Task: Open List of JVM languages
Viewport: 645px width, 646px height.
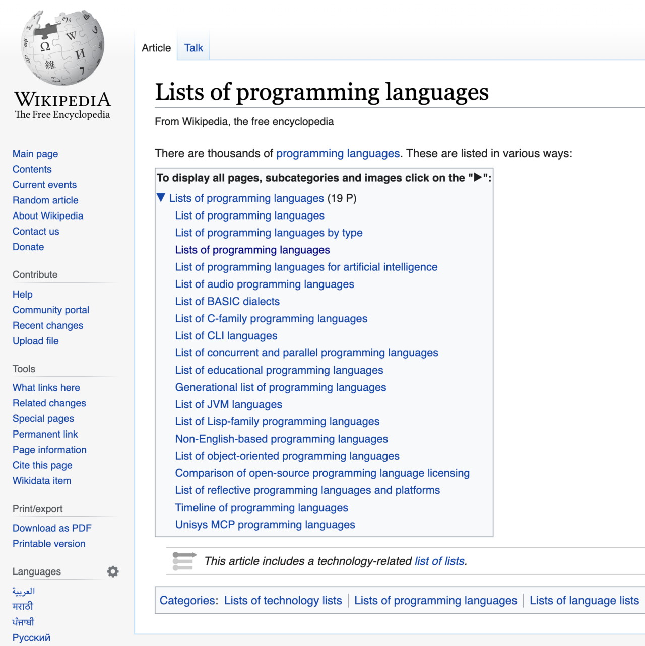Action: click(229, 404)
